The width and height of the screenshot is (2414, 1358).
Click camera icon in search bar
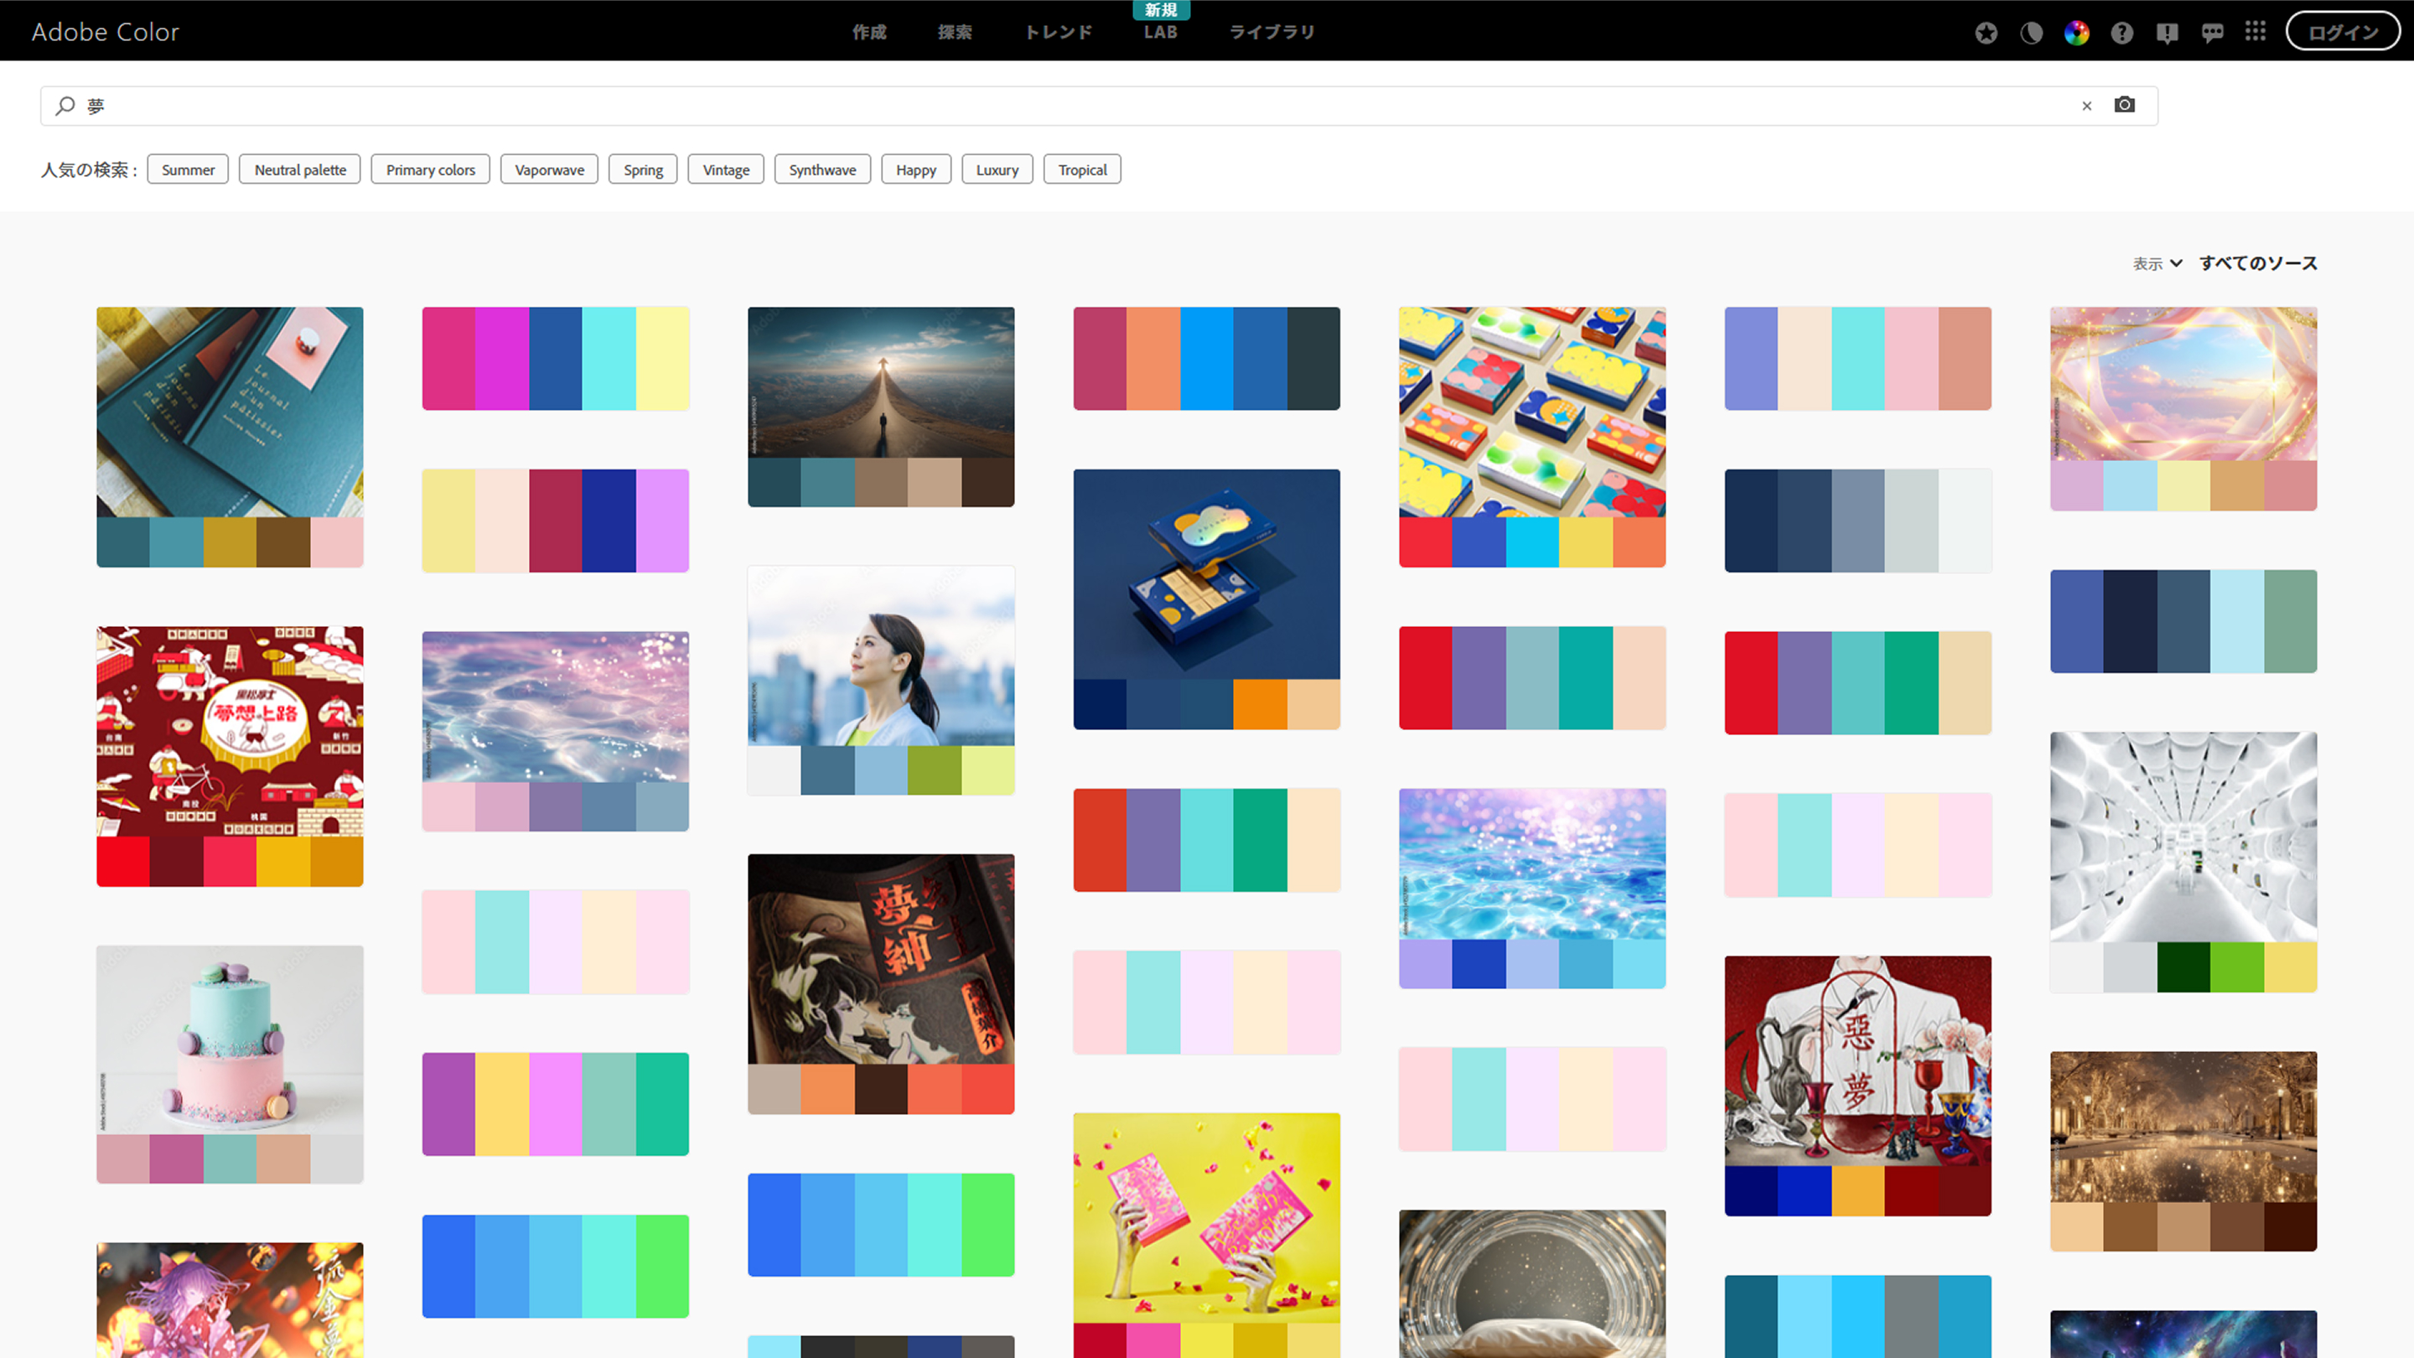[2125, 105]
